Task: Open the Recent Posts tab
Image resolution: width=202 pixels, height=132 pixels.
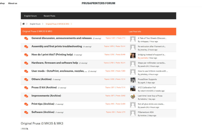Action: [x=49, y=16]
